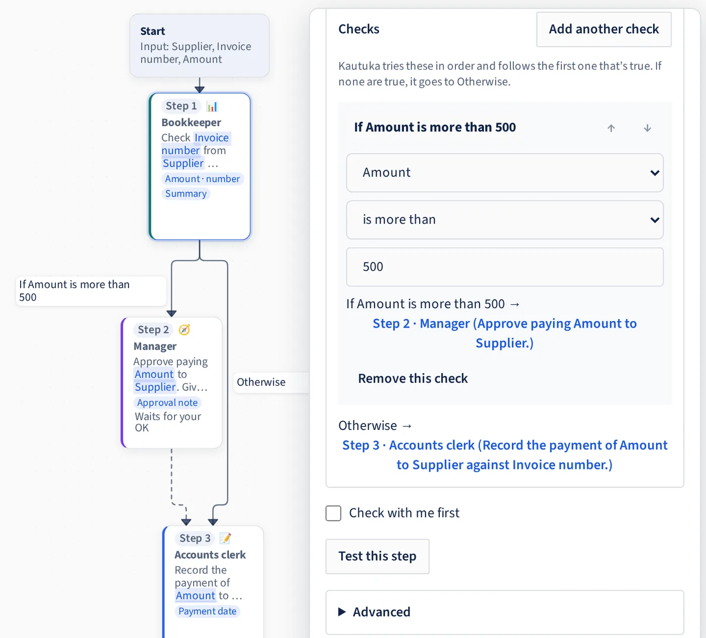Move the Amount check down with arrow
Image resolution: width=706 pixels, height=638 pixels.
(648, 128)
